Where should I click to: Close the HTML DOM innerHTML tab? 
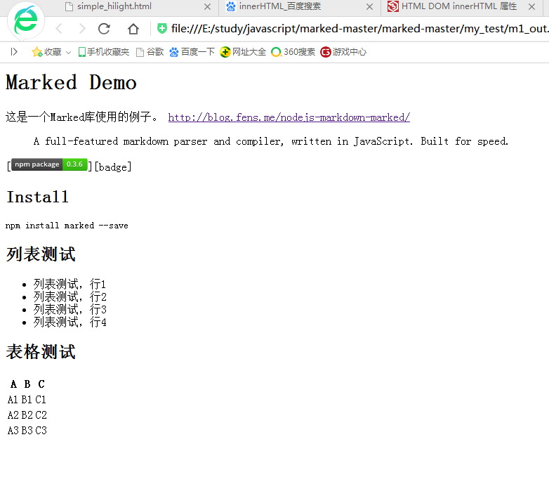pos(531,6)
